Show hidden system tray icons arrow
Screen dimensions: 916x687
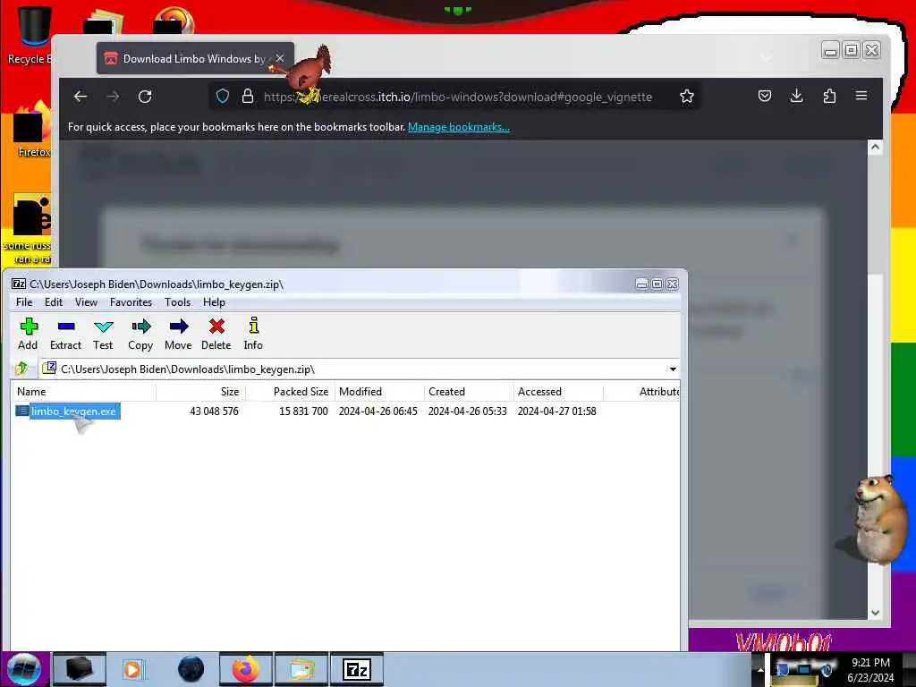pos(760,669)
